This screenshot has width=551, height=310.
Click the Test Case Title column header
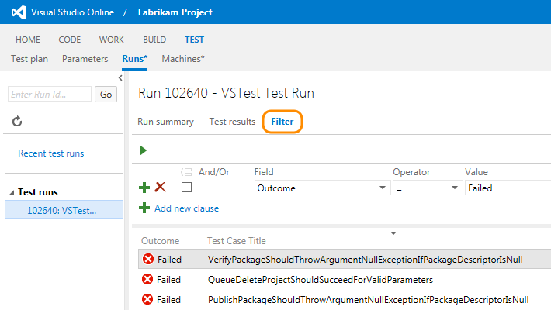(237, 241)
